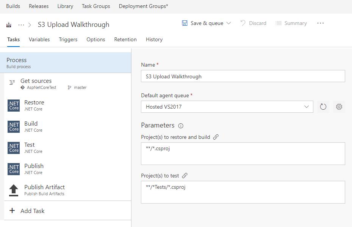Click the breadcrumb chevron separator
This screenshot has height=227, width=352.
tap(30, 25)
